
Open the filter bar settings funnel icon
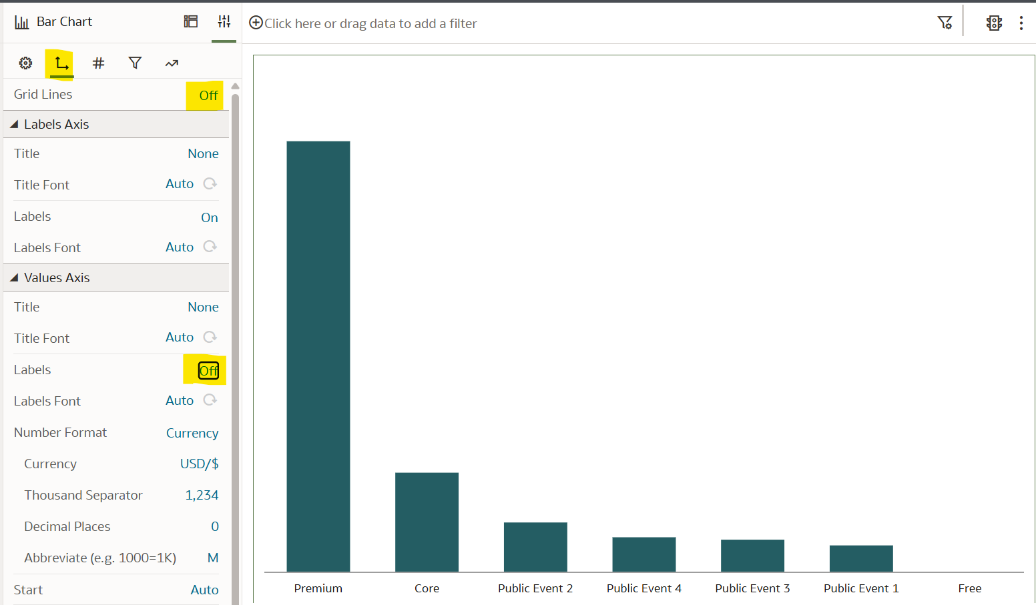tap(945, 23)
